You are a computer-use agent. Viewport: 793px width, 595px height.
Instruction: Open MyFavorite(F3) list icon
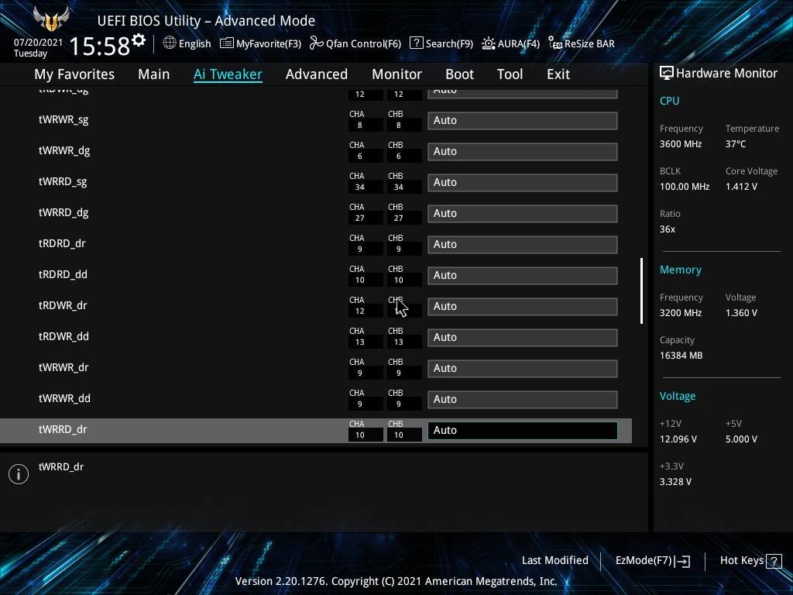click(x=226, y=43)
